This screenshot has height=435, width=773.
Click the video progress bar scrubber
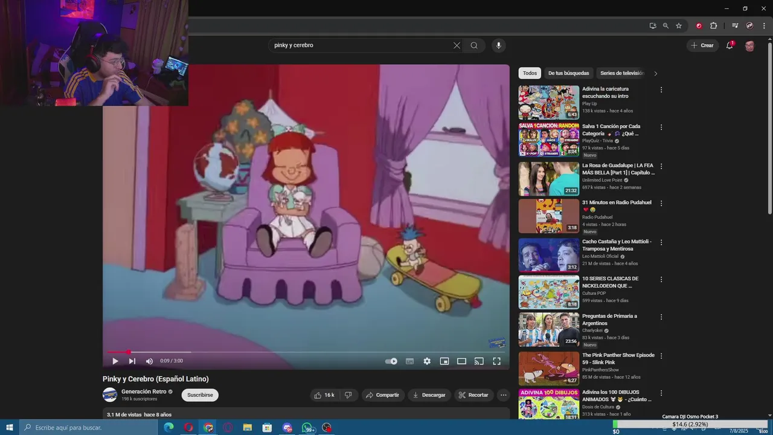tap(128, 352)
